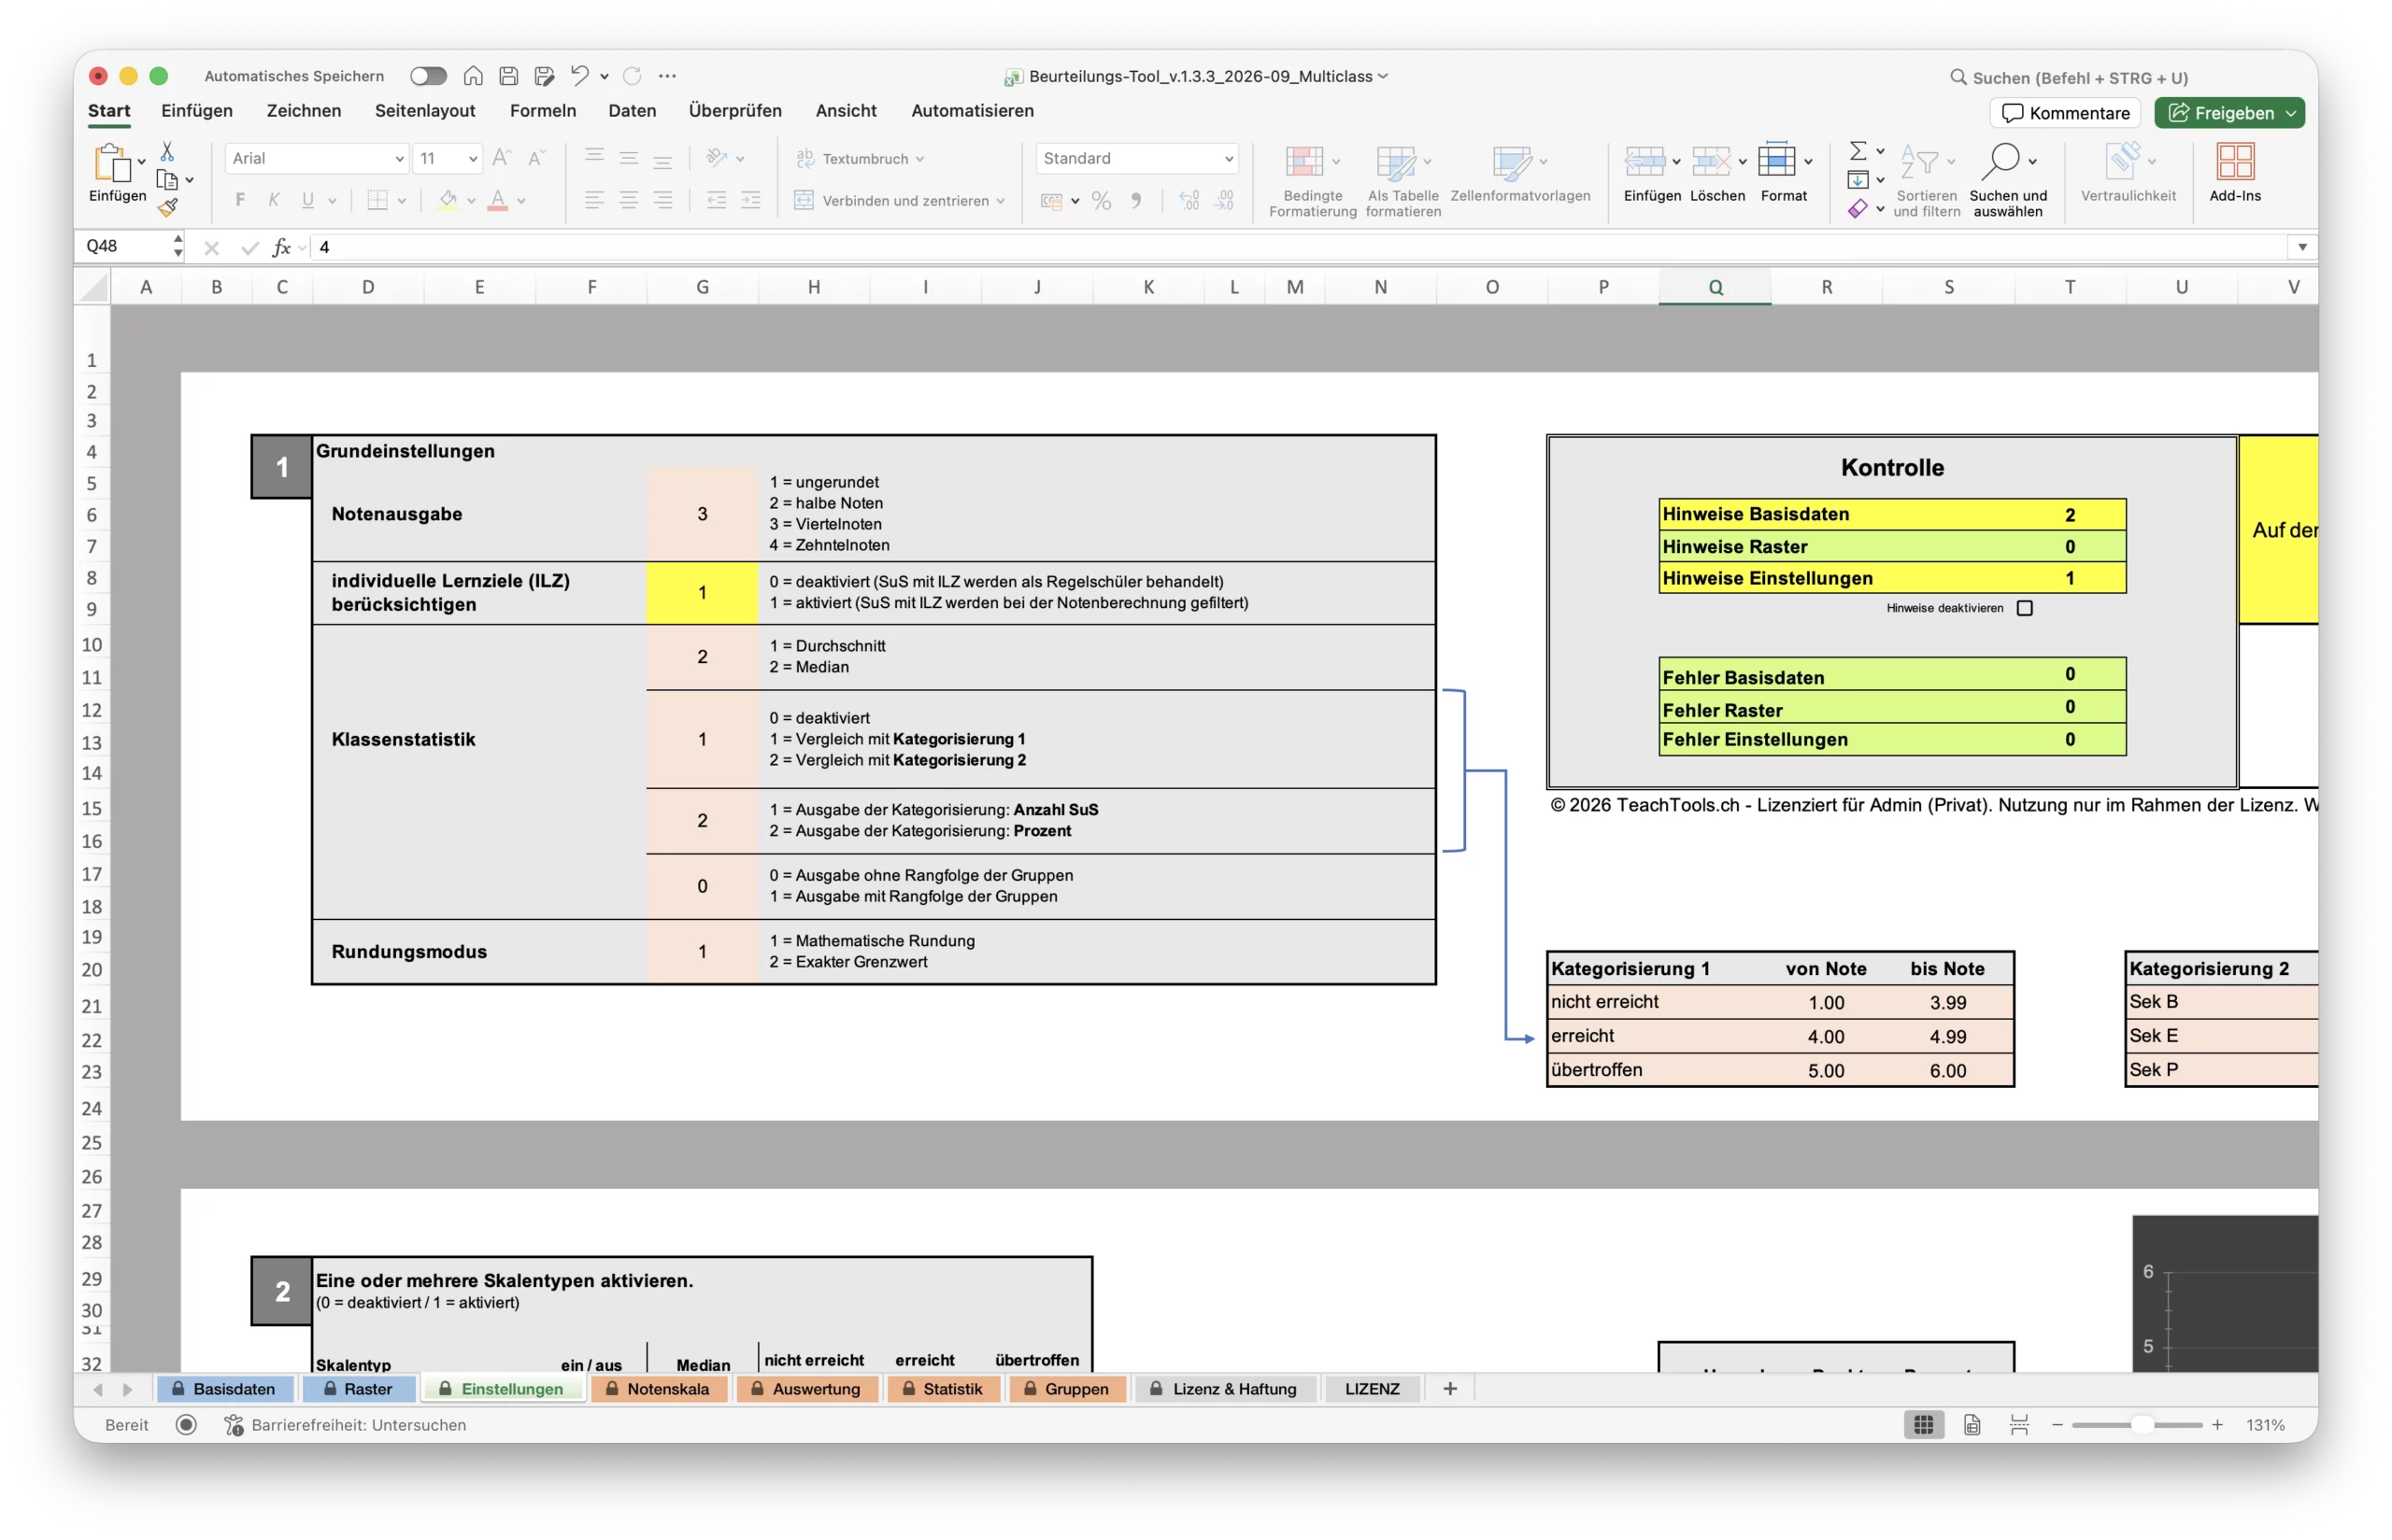Toggle Italic formatting K button
The image size is (2392, 1540).
pyautogui.click(x=274, y=200)
